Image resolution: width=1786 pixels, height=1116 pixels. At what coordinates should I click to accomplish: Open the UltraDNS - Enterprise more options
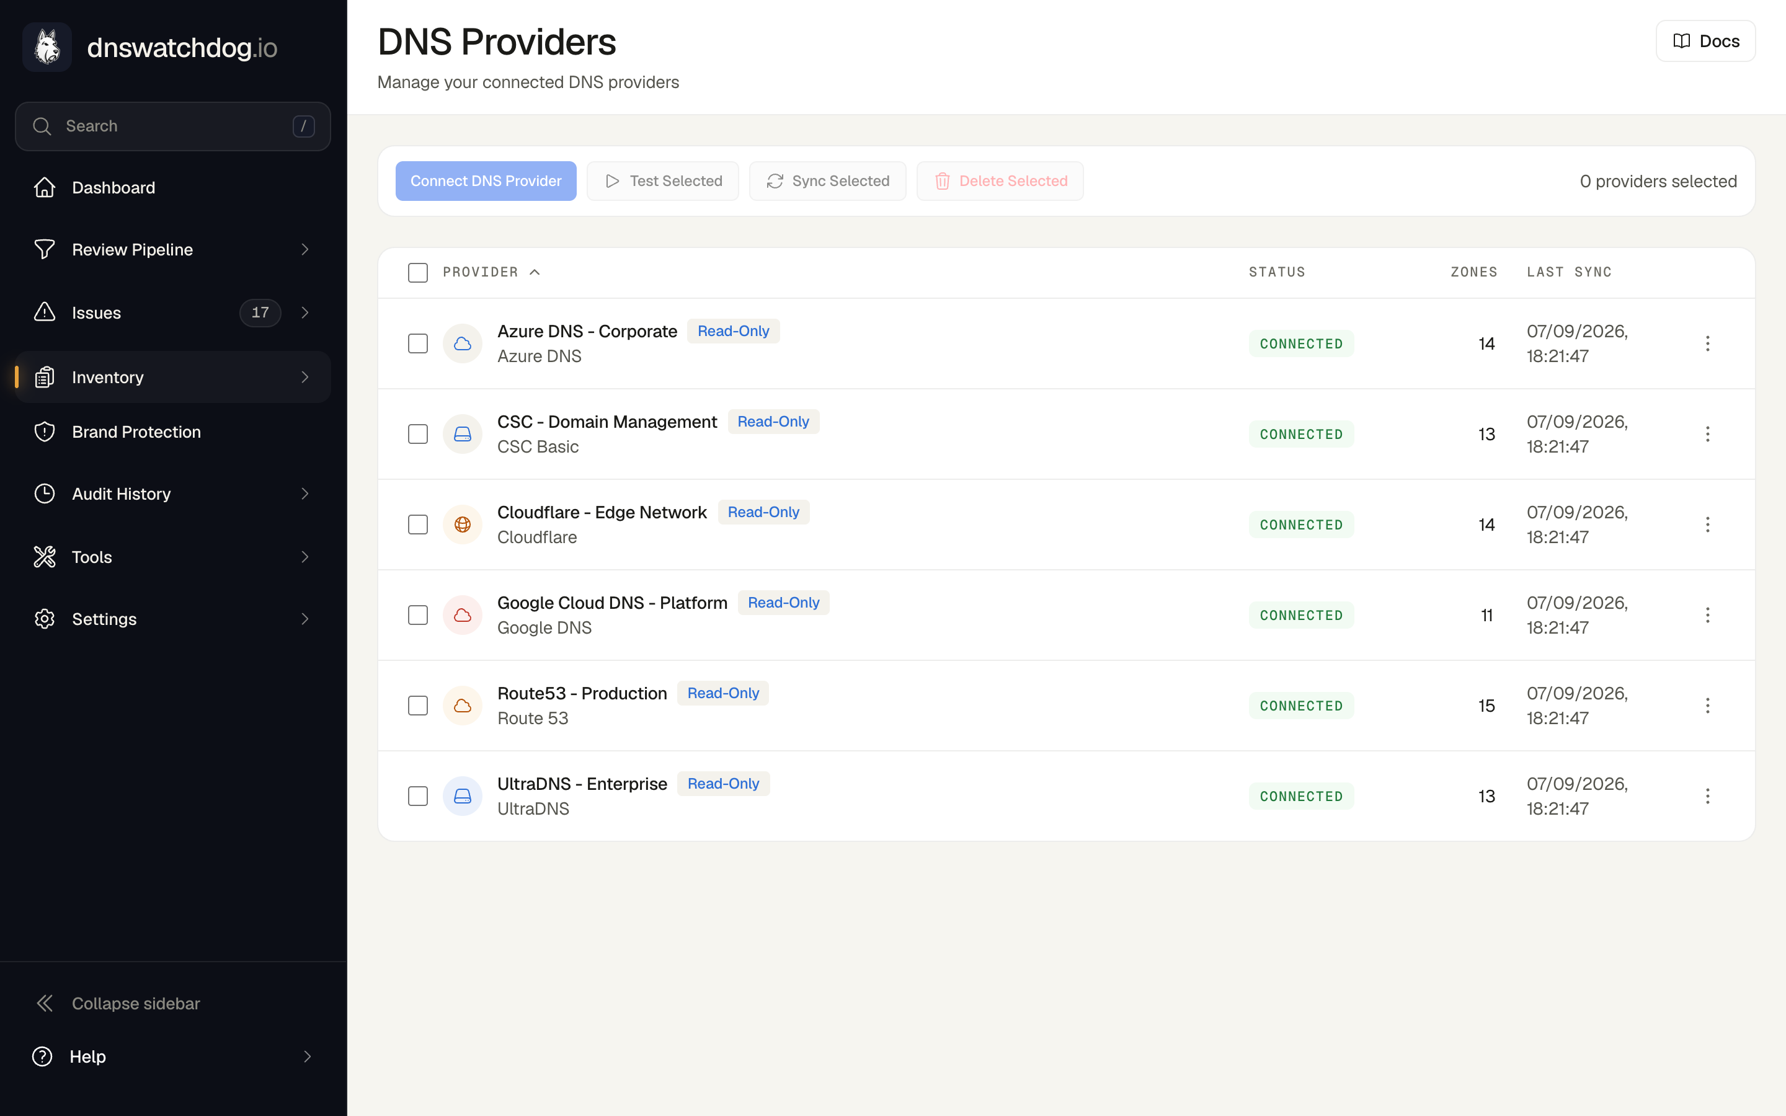pyautogui.click(x=1707, y=797)
